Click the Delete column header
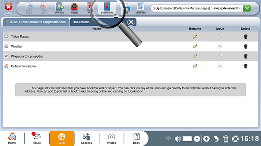The width and height of the screenshot is (261, 146). 245,29
